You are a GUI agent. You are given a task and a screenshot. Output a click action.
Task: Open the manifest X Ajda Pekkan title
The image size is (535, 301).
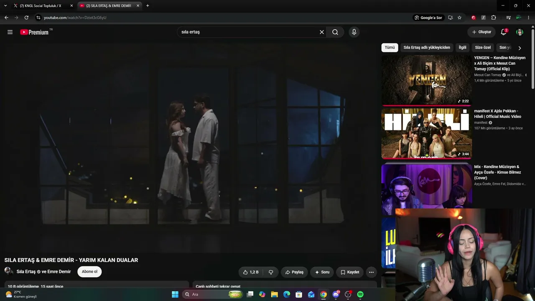tap(498, 114)
